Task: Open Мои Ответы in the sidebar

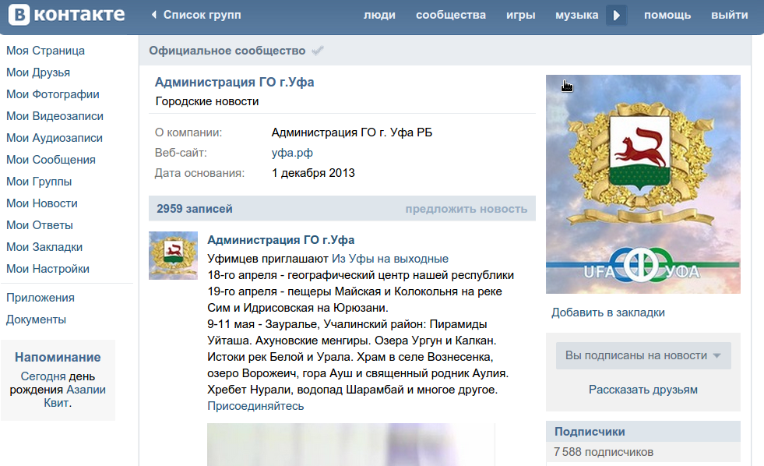Action: pyautogui.click(x=40, y=225)
